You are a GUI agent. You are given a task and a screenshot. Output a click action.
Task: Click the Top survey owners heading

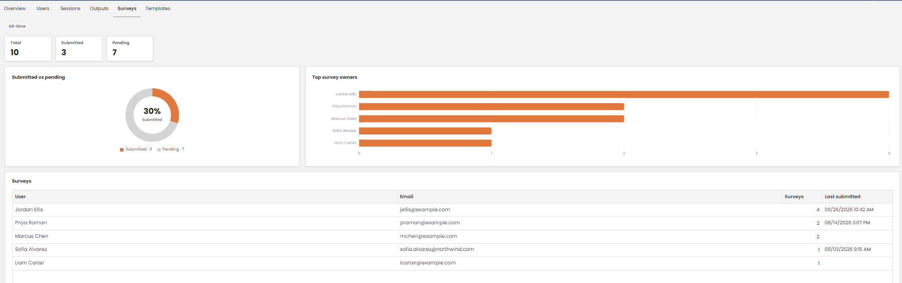(x=335, y=77)
